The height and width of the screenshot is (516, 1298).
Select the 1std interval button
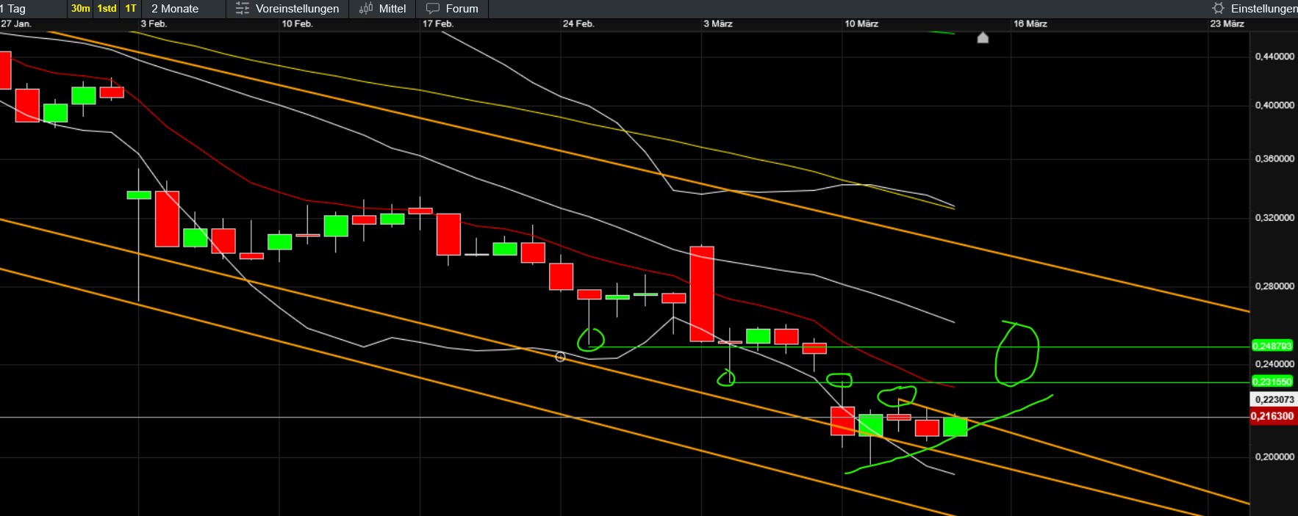[107, 8]
